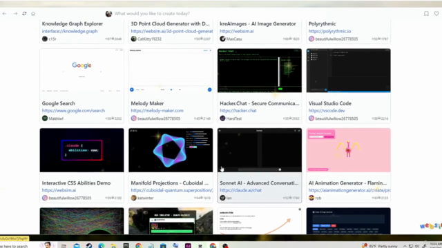Open Adobe XD from the taskbar

click(x=188, y=246)
